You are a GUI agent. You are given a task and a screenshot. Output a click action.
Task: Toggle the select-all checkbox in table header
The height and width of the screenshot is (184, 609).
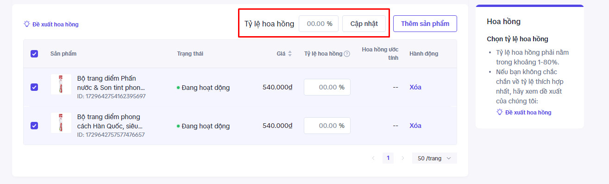tap(34, 54)
